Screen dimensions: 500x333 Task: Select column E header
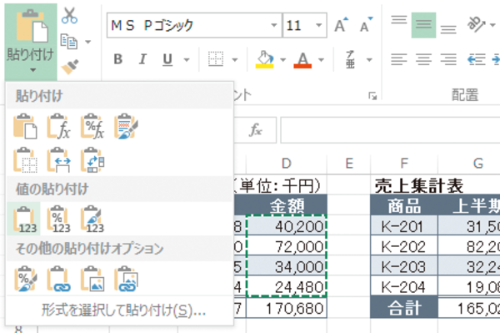pos(349,164)
